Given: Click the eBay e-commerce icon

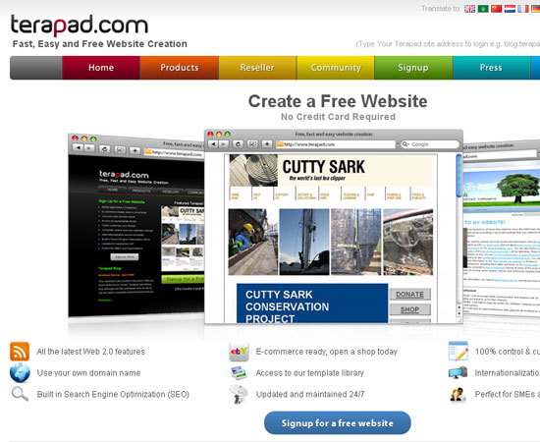Looking at the screenshot, I should pos(239,352).
